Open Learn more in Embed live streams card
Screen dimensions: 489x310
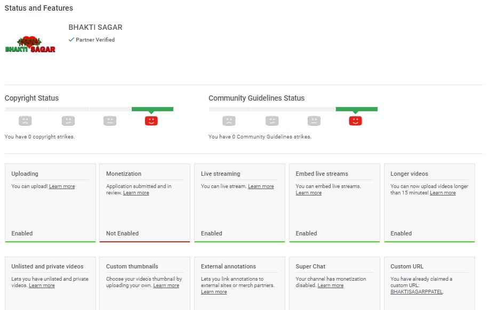308,193
